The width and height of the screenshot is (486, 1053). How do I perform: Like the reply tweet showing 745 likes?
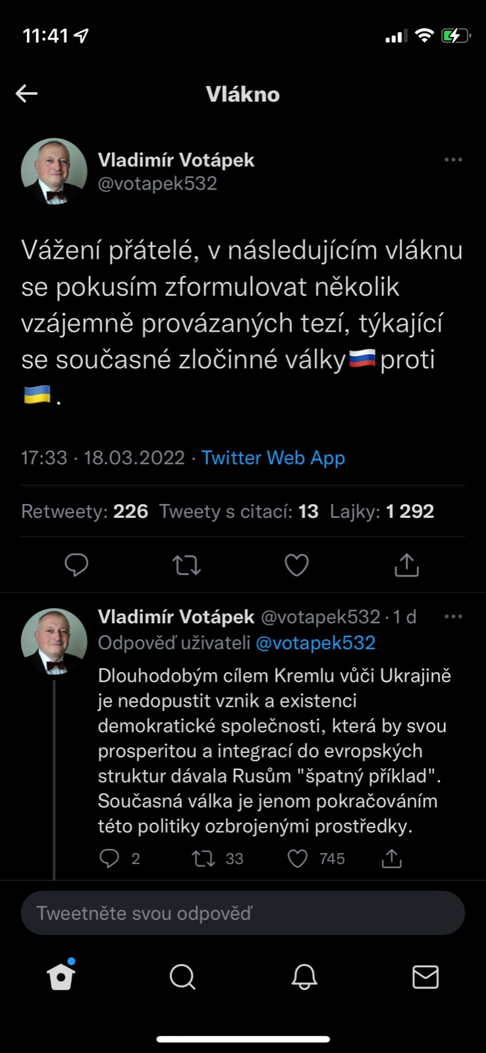tap(298, 858)
